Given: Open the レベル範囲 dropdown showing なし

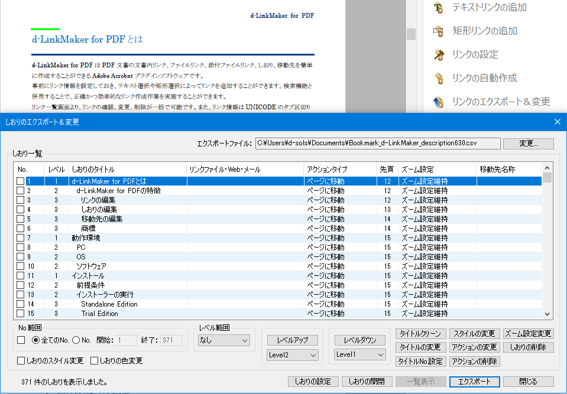Looking at the screenshot, I should click(x=224, y=340).
